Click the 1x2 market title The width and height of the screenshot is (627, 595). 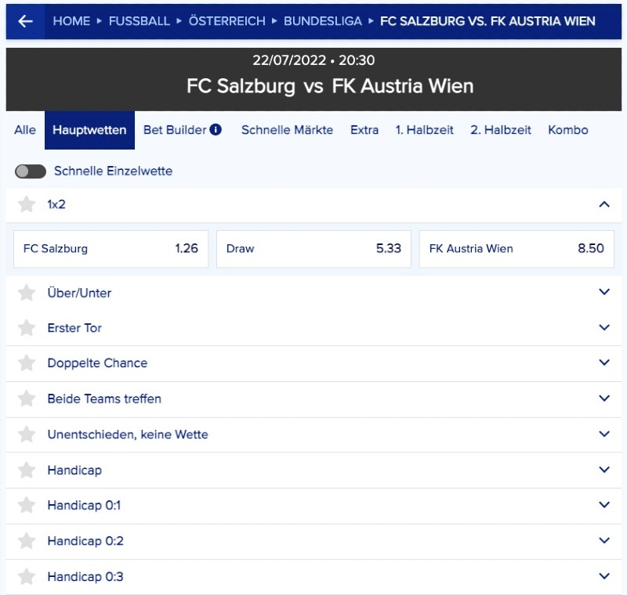point(56,204)
